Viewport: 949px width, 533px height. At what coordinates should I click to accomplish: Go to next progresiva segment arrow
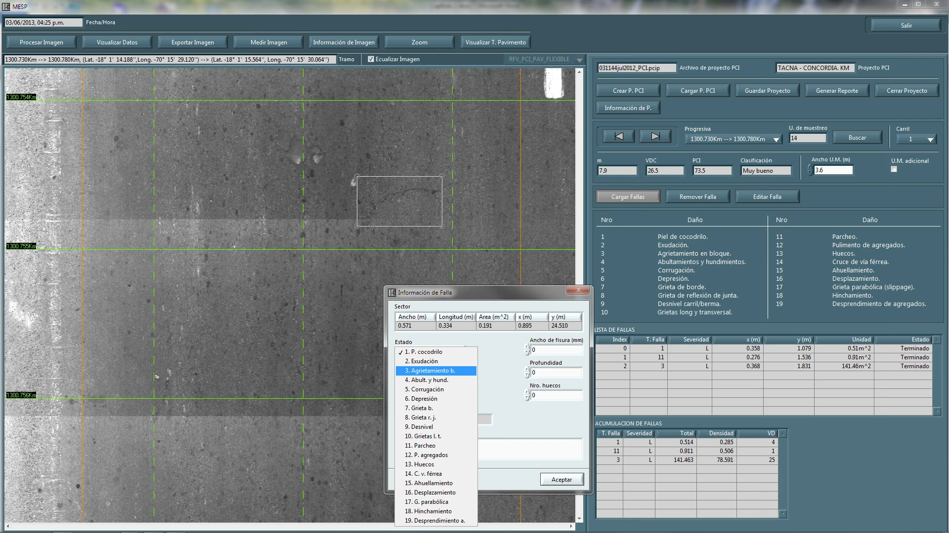click(655, 137)
